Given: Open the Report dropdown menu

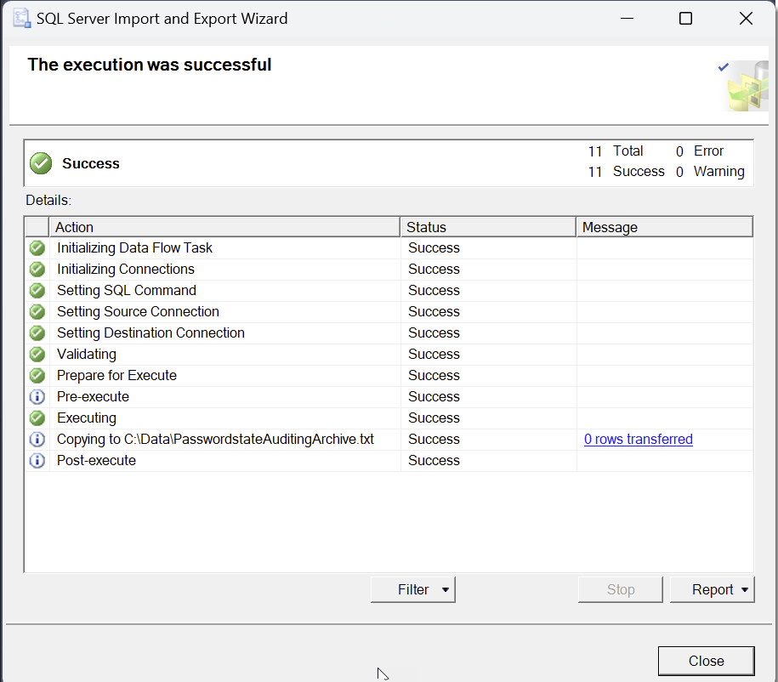Looking at the screenshot, I should [712, 589].
